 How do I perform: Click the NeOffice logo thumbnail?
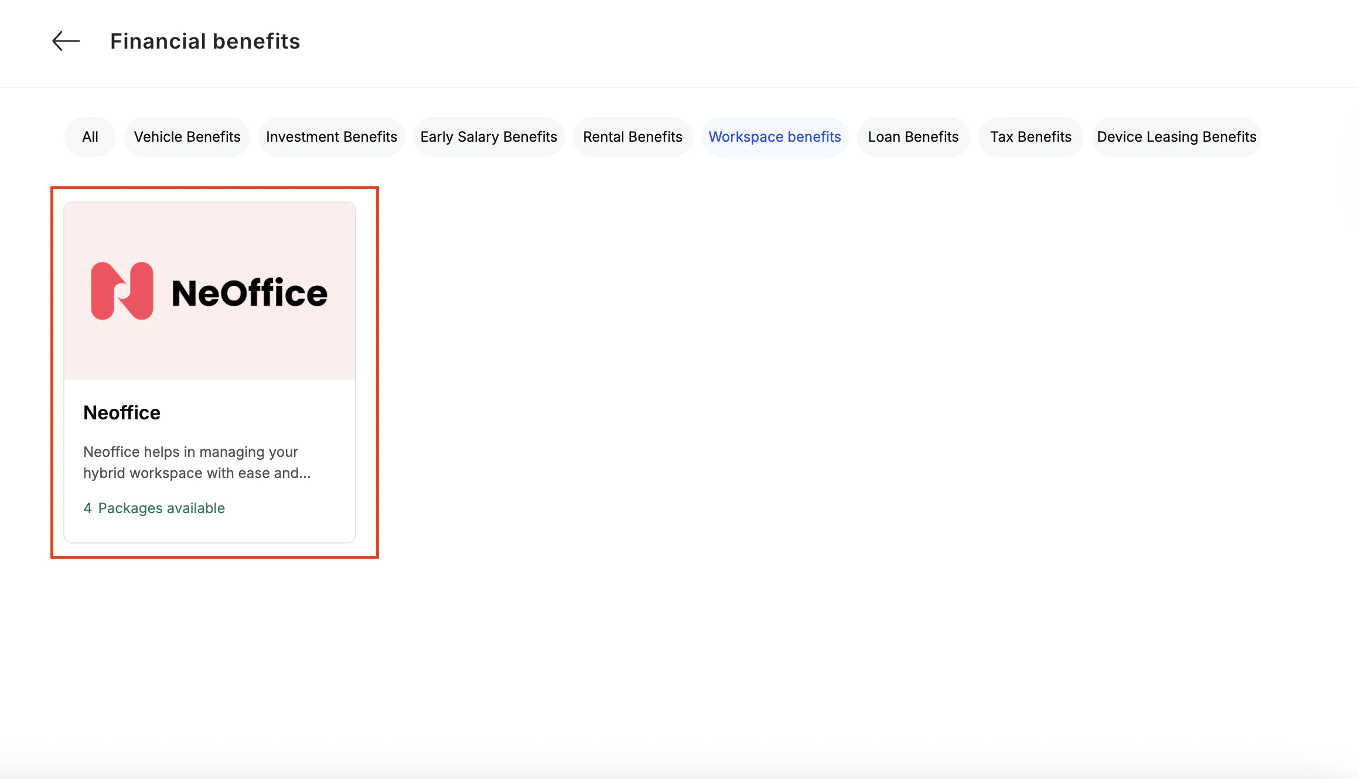tap(210, 291)
